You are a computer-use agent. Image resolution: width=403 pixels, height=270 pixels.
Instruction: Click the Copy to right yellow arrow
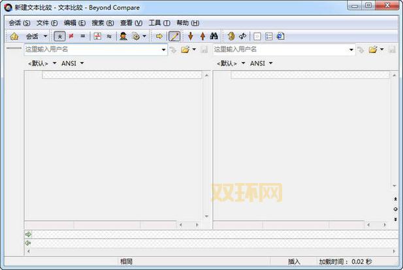(x=159, y=36)
